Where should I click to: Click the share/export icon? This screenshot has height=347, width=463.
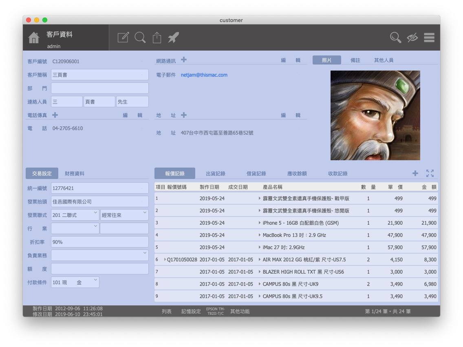[x=157, y=38]
